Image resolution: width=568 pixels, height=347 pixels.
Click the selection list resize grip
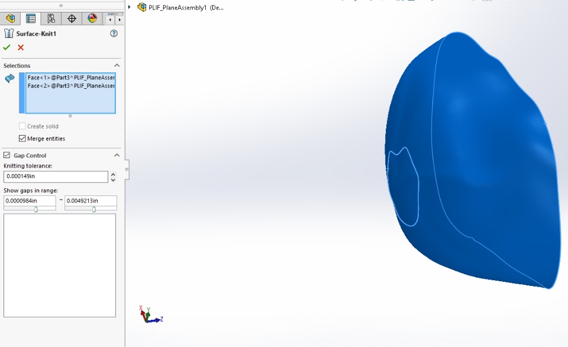click(70, 116)
